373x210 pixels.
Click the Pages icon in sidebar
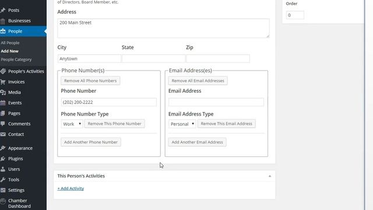tap(2, 113)
